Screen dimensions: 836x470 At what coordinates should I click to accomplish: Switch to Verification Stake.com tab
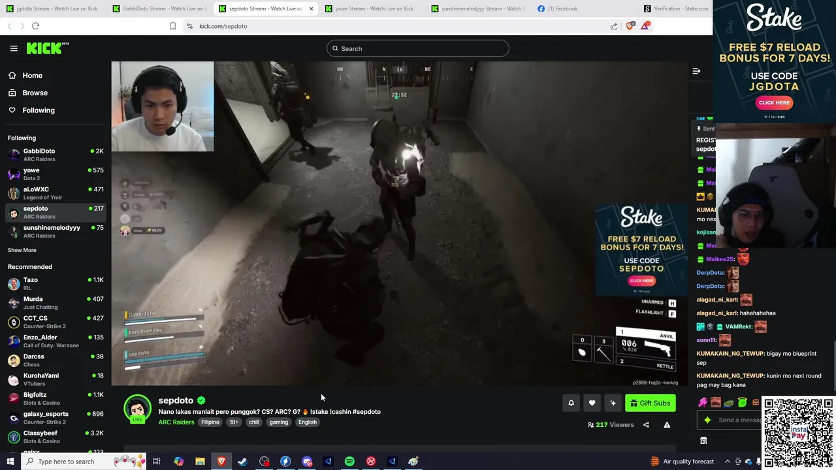(676, 8)
